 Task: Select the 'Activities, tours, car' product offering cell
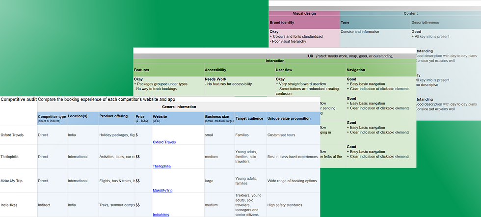click(x=117, y=157)
